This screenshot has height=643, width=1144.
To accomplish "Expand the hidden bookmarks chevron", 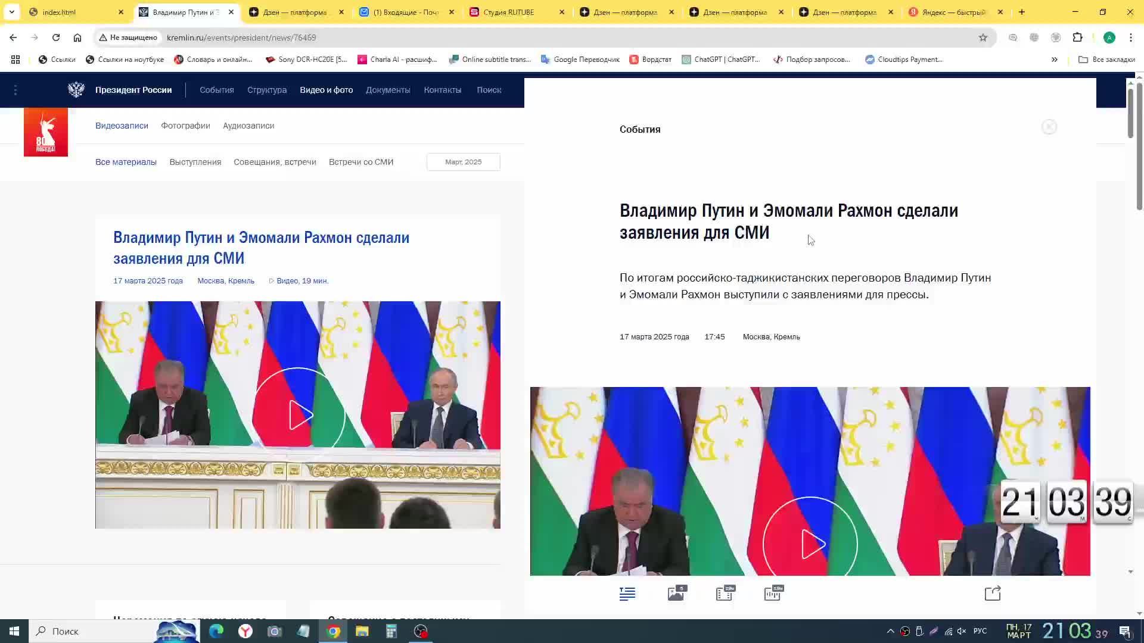I will pyautogui.click(x=1055, y=60).
